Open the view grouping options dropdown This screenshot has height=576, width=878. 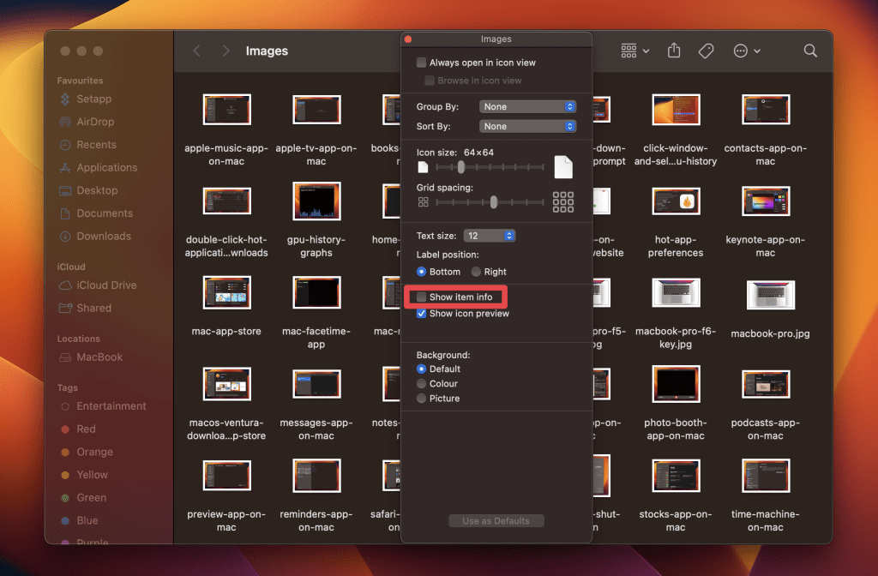click(x=635, y=51)
